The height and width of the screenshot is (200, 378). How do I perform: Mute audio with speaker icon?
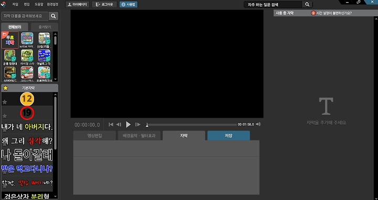coord(258,124)
